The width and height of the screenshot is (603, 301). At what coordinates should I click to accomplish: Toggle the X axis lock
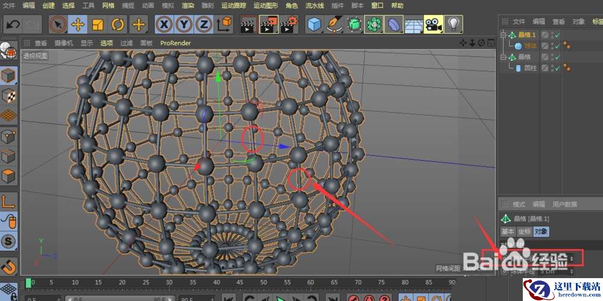click(164, 25)
